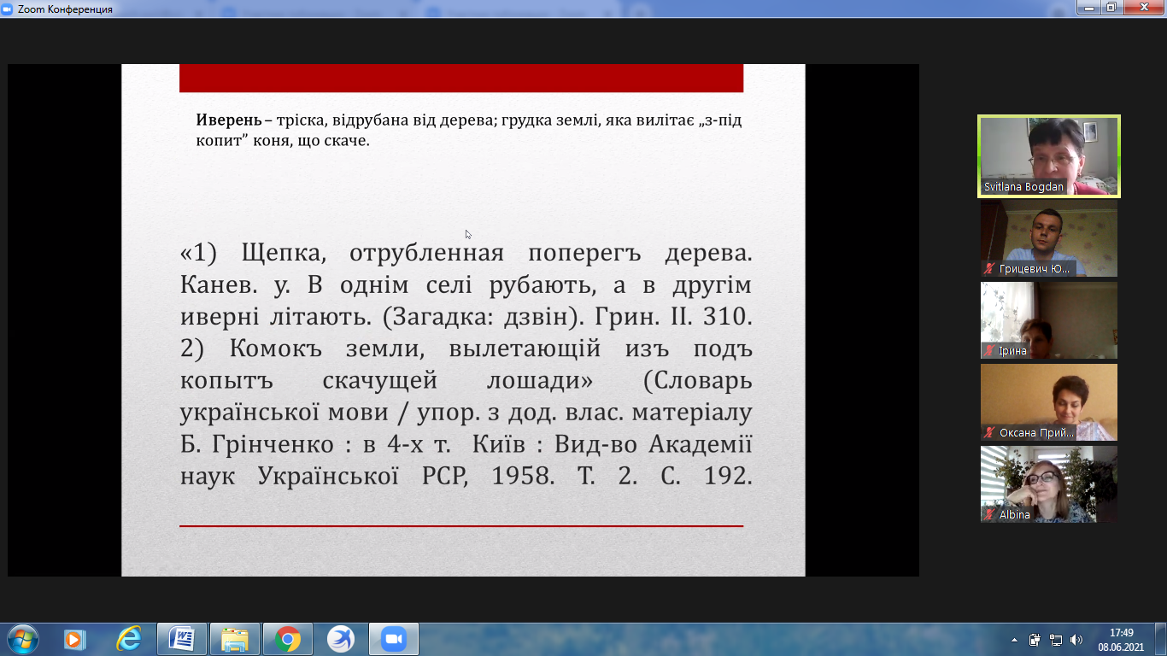Open Windows Media Player from the taskbar
1167x656 pixels.
(76, 639)
